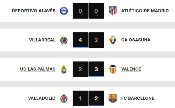This screenshot has height=108, width=175.
Task: Open the Valence team link
Action: coord(131,69)
